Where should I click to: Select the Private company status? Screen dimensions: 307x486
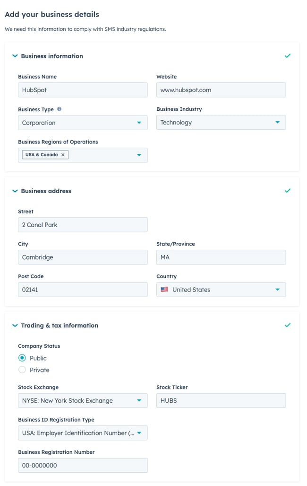(x=22, y=370)
